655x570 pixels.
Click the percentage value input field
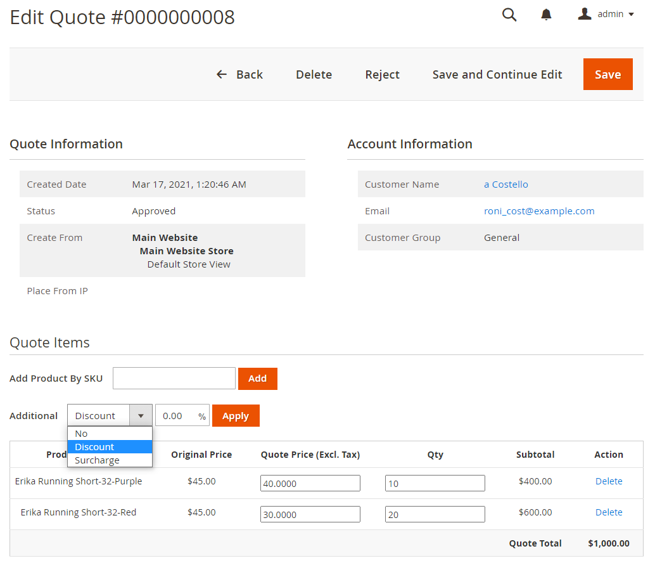(x=176, y=416)
